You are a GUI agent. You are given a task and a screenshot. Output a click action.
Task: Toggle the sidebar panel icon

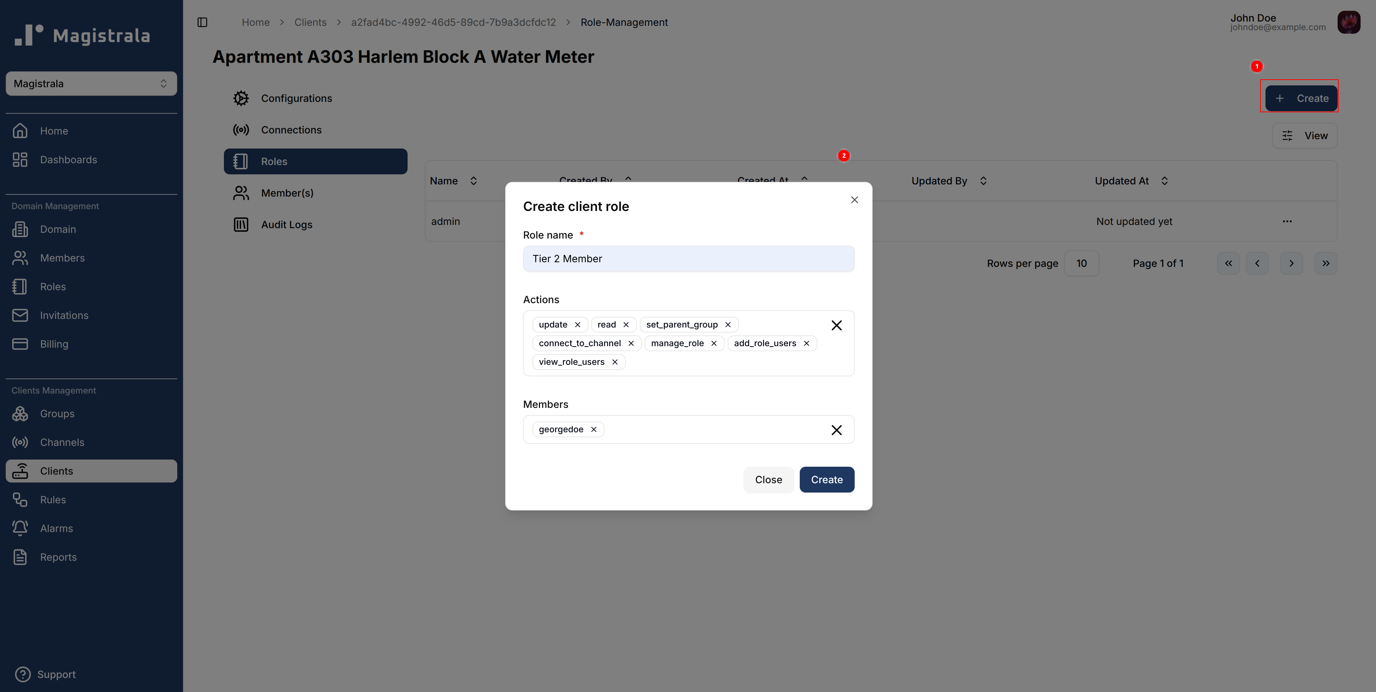[202, 23]
